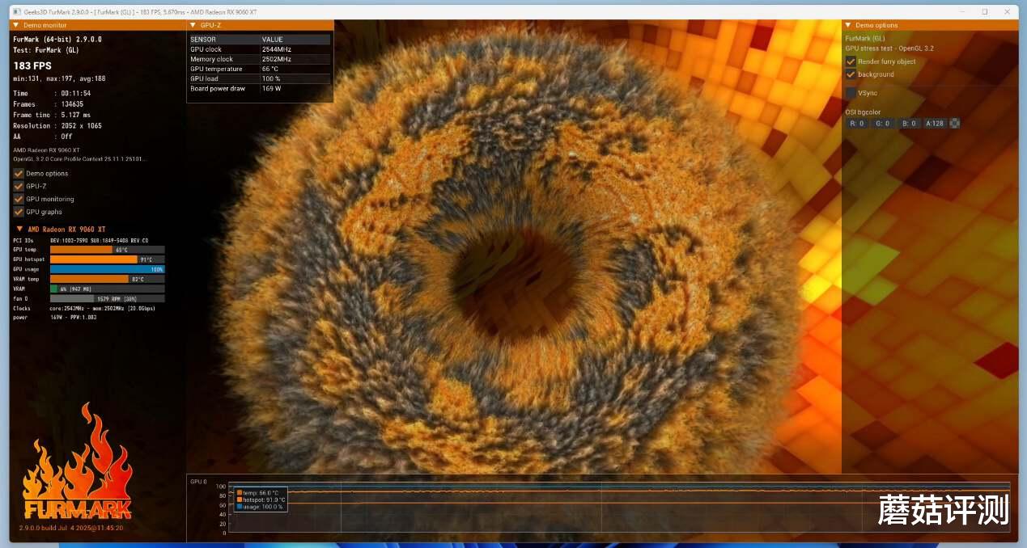Click the 183 FPS readout
The height and width of the screenshot is (548, 1027).
pos(32,65)
